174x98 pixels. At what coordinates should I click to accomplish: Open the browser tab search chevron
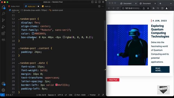[171, 4]
